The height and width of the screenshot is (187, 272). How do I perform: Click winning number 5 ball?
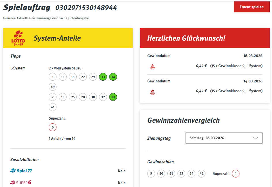[151, 173]
